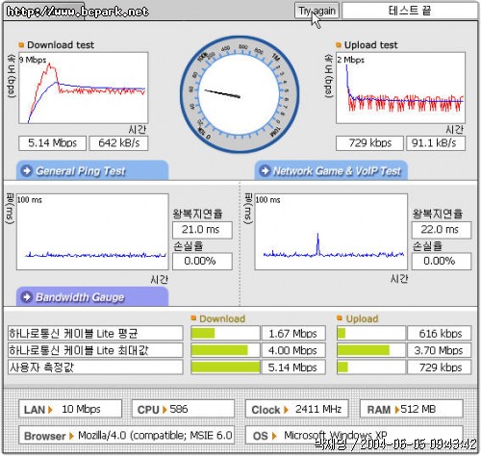
Task: Click the 5.14 Mbps download green progress bar
Action: [x=225, y=367]
